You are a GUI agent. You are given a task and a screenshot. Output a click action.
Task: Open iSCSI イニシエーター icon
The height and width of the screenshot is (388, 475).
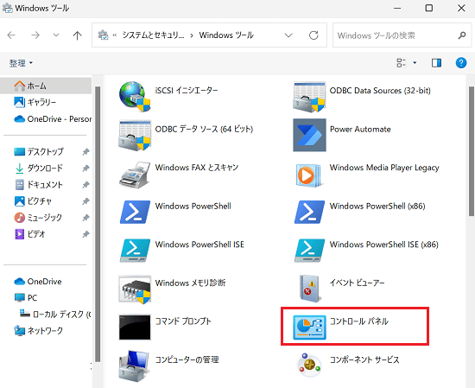[135, 97]
